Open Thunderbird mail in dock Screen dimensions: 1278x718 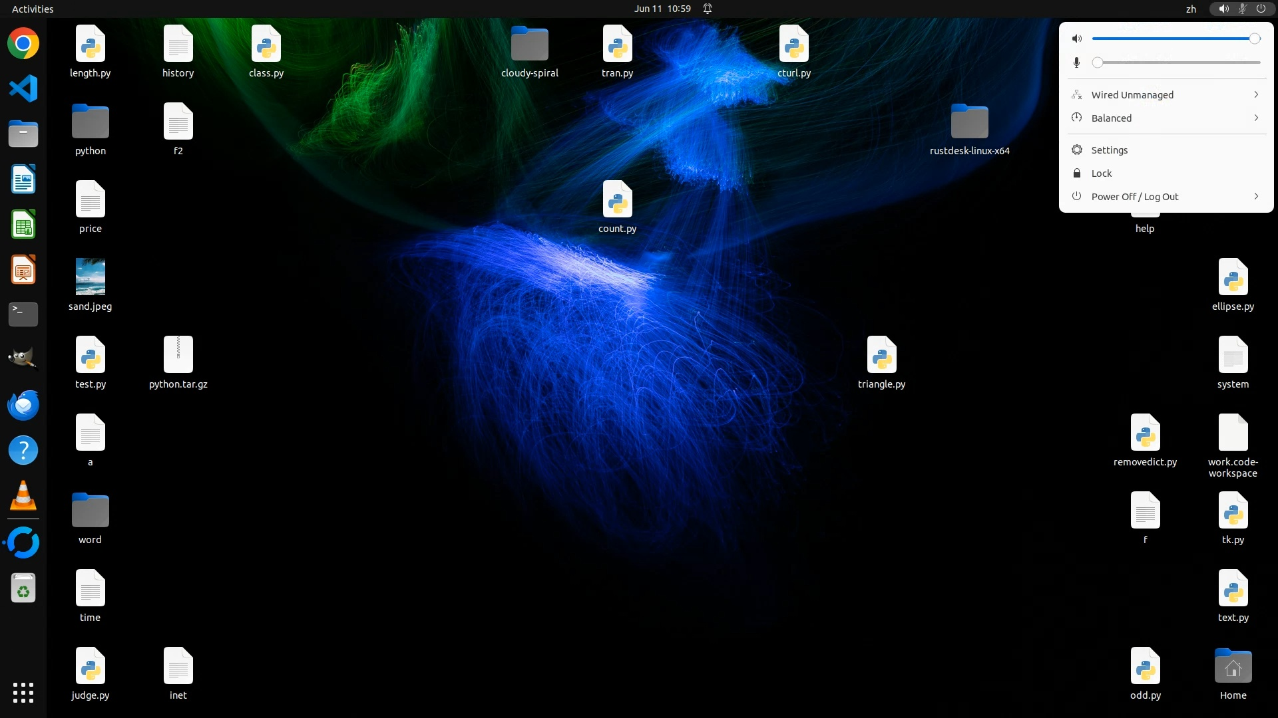click(23, 405)
